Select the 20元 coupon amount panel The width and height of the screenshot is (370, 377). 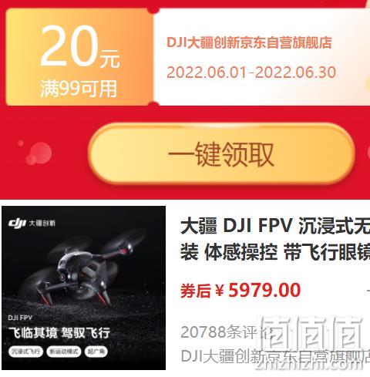coord(79,57)
